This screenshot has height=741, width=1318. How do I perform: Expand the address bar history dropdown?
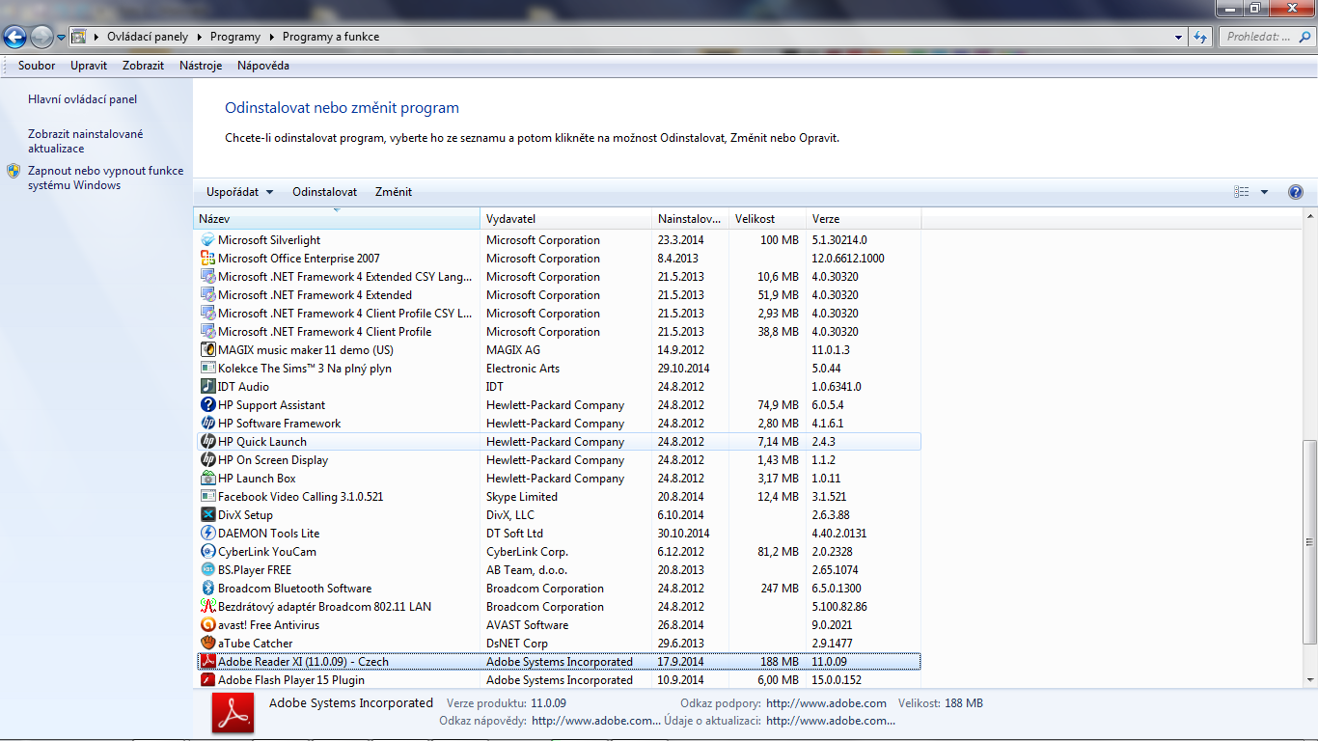[1179, 38]
